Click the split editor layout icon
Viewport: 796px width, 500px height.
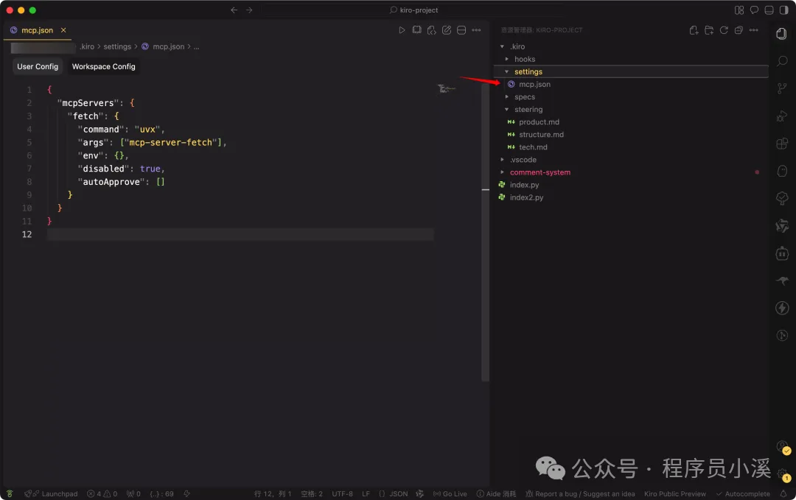[461, 30]
